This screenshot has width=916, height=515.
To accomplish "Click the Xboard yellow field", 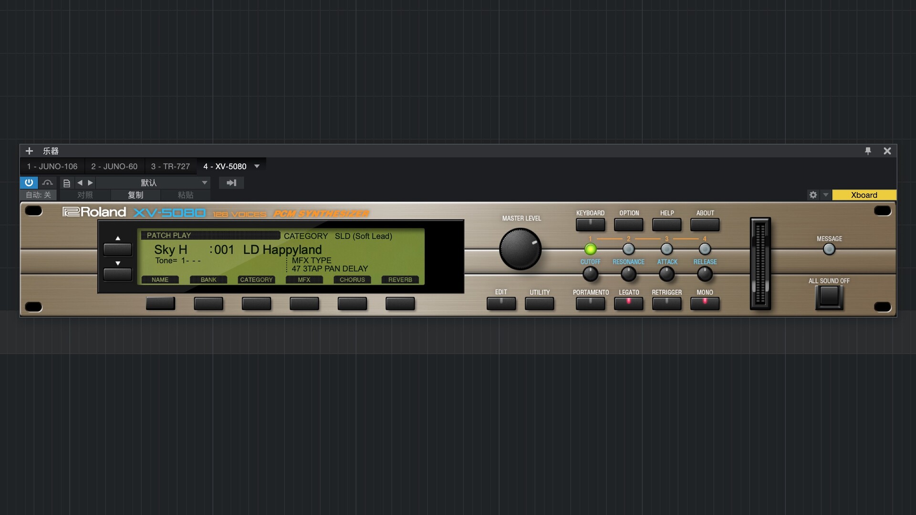I will click(x=864, y=195).
